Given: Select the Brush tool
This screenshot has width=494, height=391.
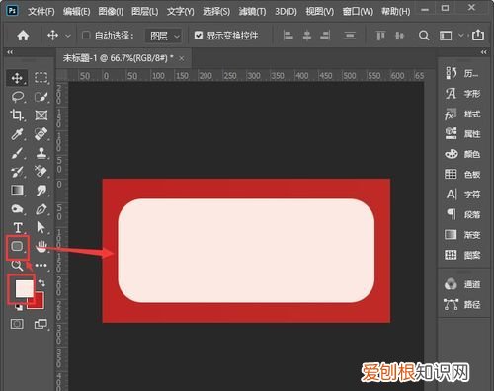Looking at the screenshot, I should [17, 153].
